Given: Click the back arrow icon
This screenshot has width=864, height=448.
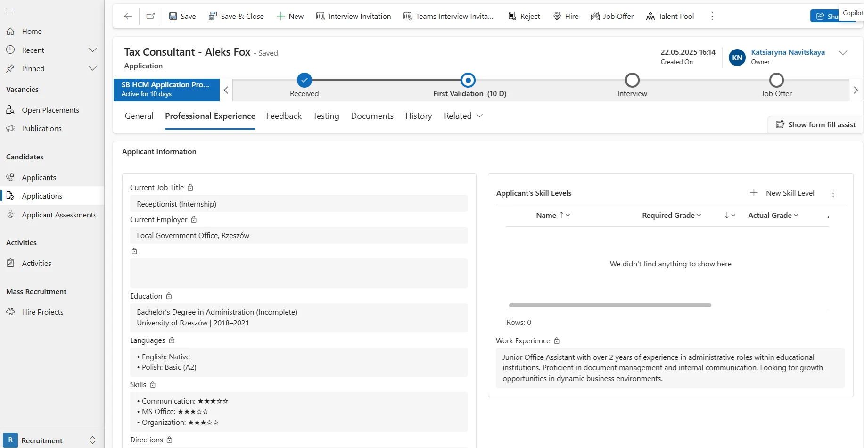Looking at the screenshot, I should tap(128, 16).
